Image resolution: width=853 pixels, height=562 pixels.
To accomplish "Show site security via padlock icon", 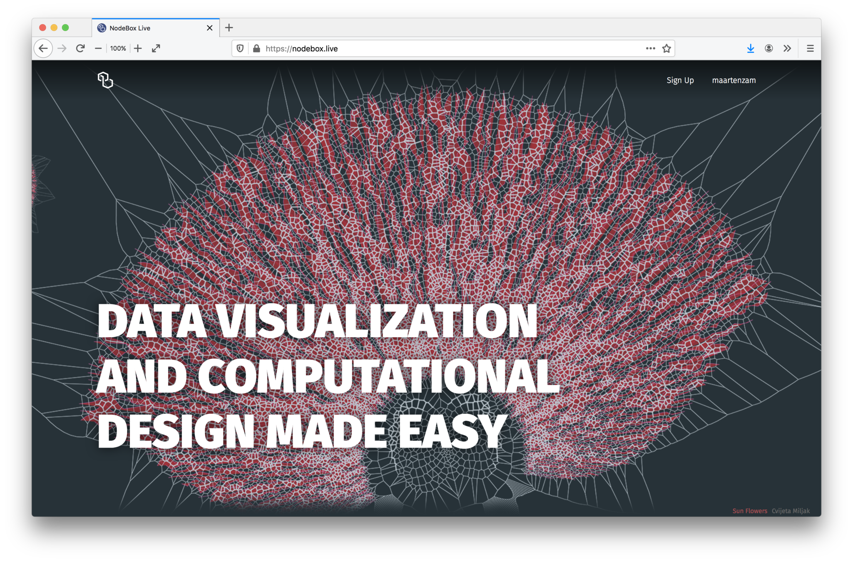I will point(256,48).
